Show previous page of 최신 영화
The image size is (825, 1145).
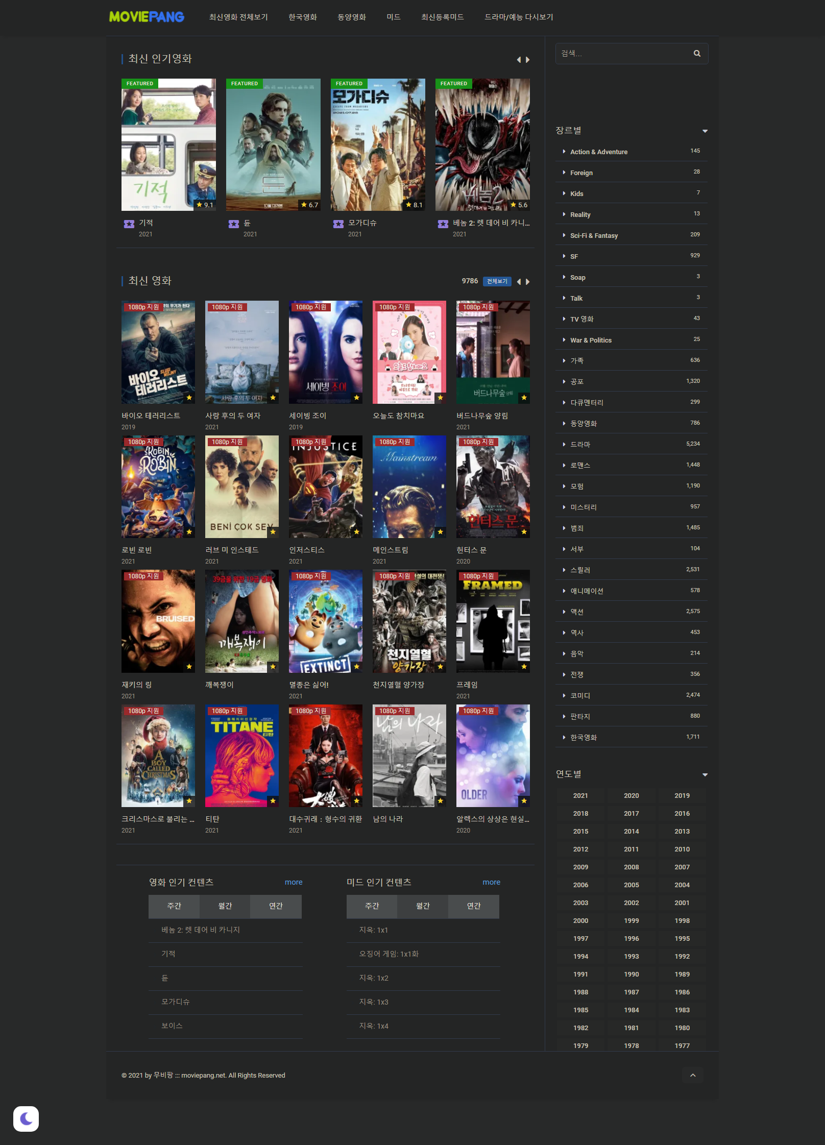click(519, 282)
